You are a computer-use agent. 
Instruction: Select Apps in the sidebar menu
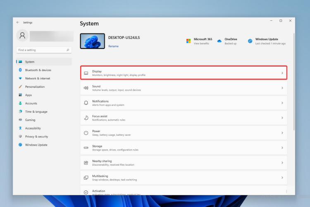28,95
